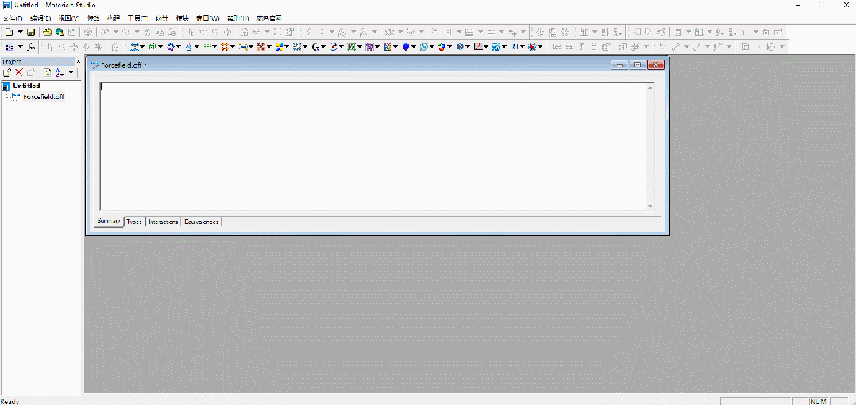Select Forcefield.off in the project tree

coord(43,97)
